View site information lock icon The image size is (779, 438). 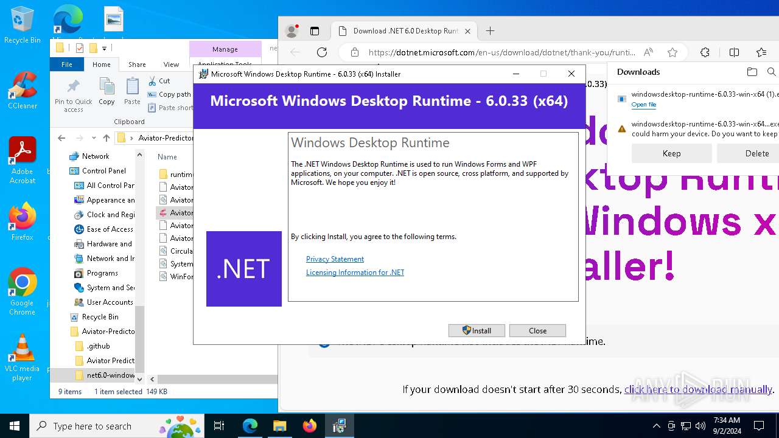pyautogui.click(x=355, y=52)
